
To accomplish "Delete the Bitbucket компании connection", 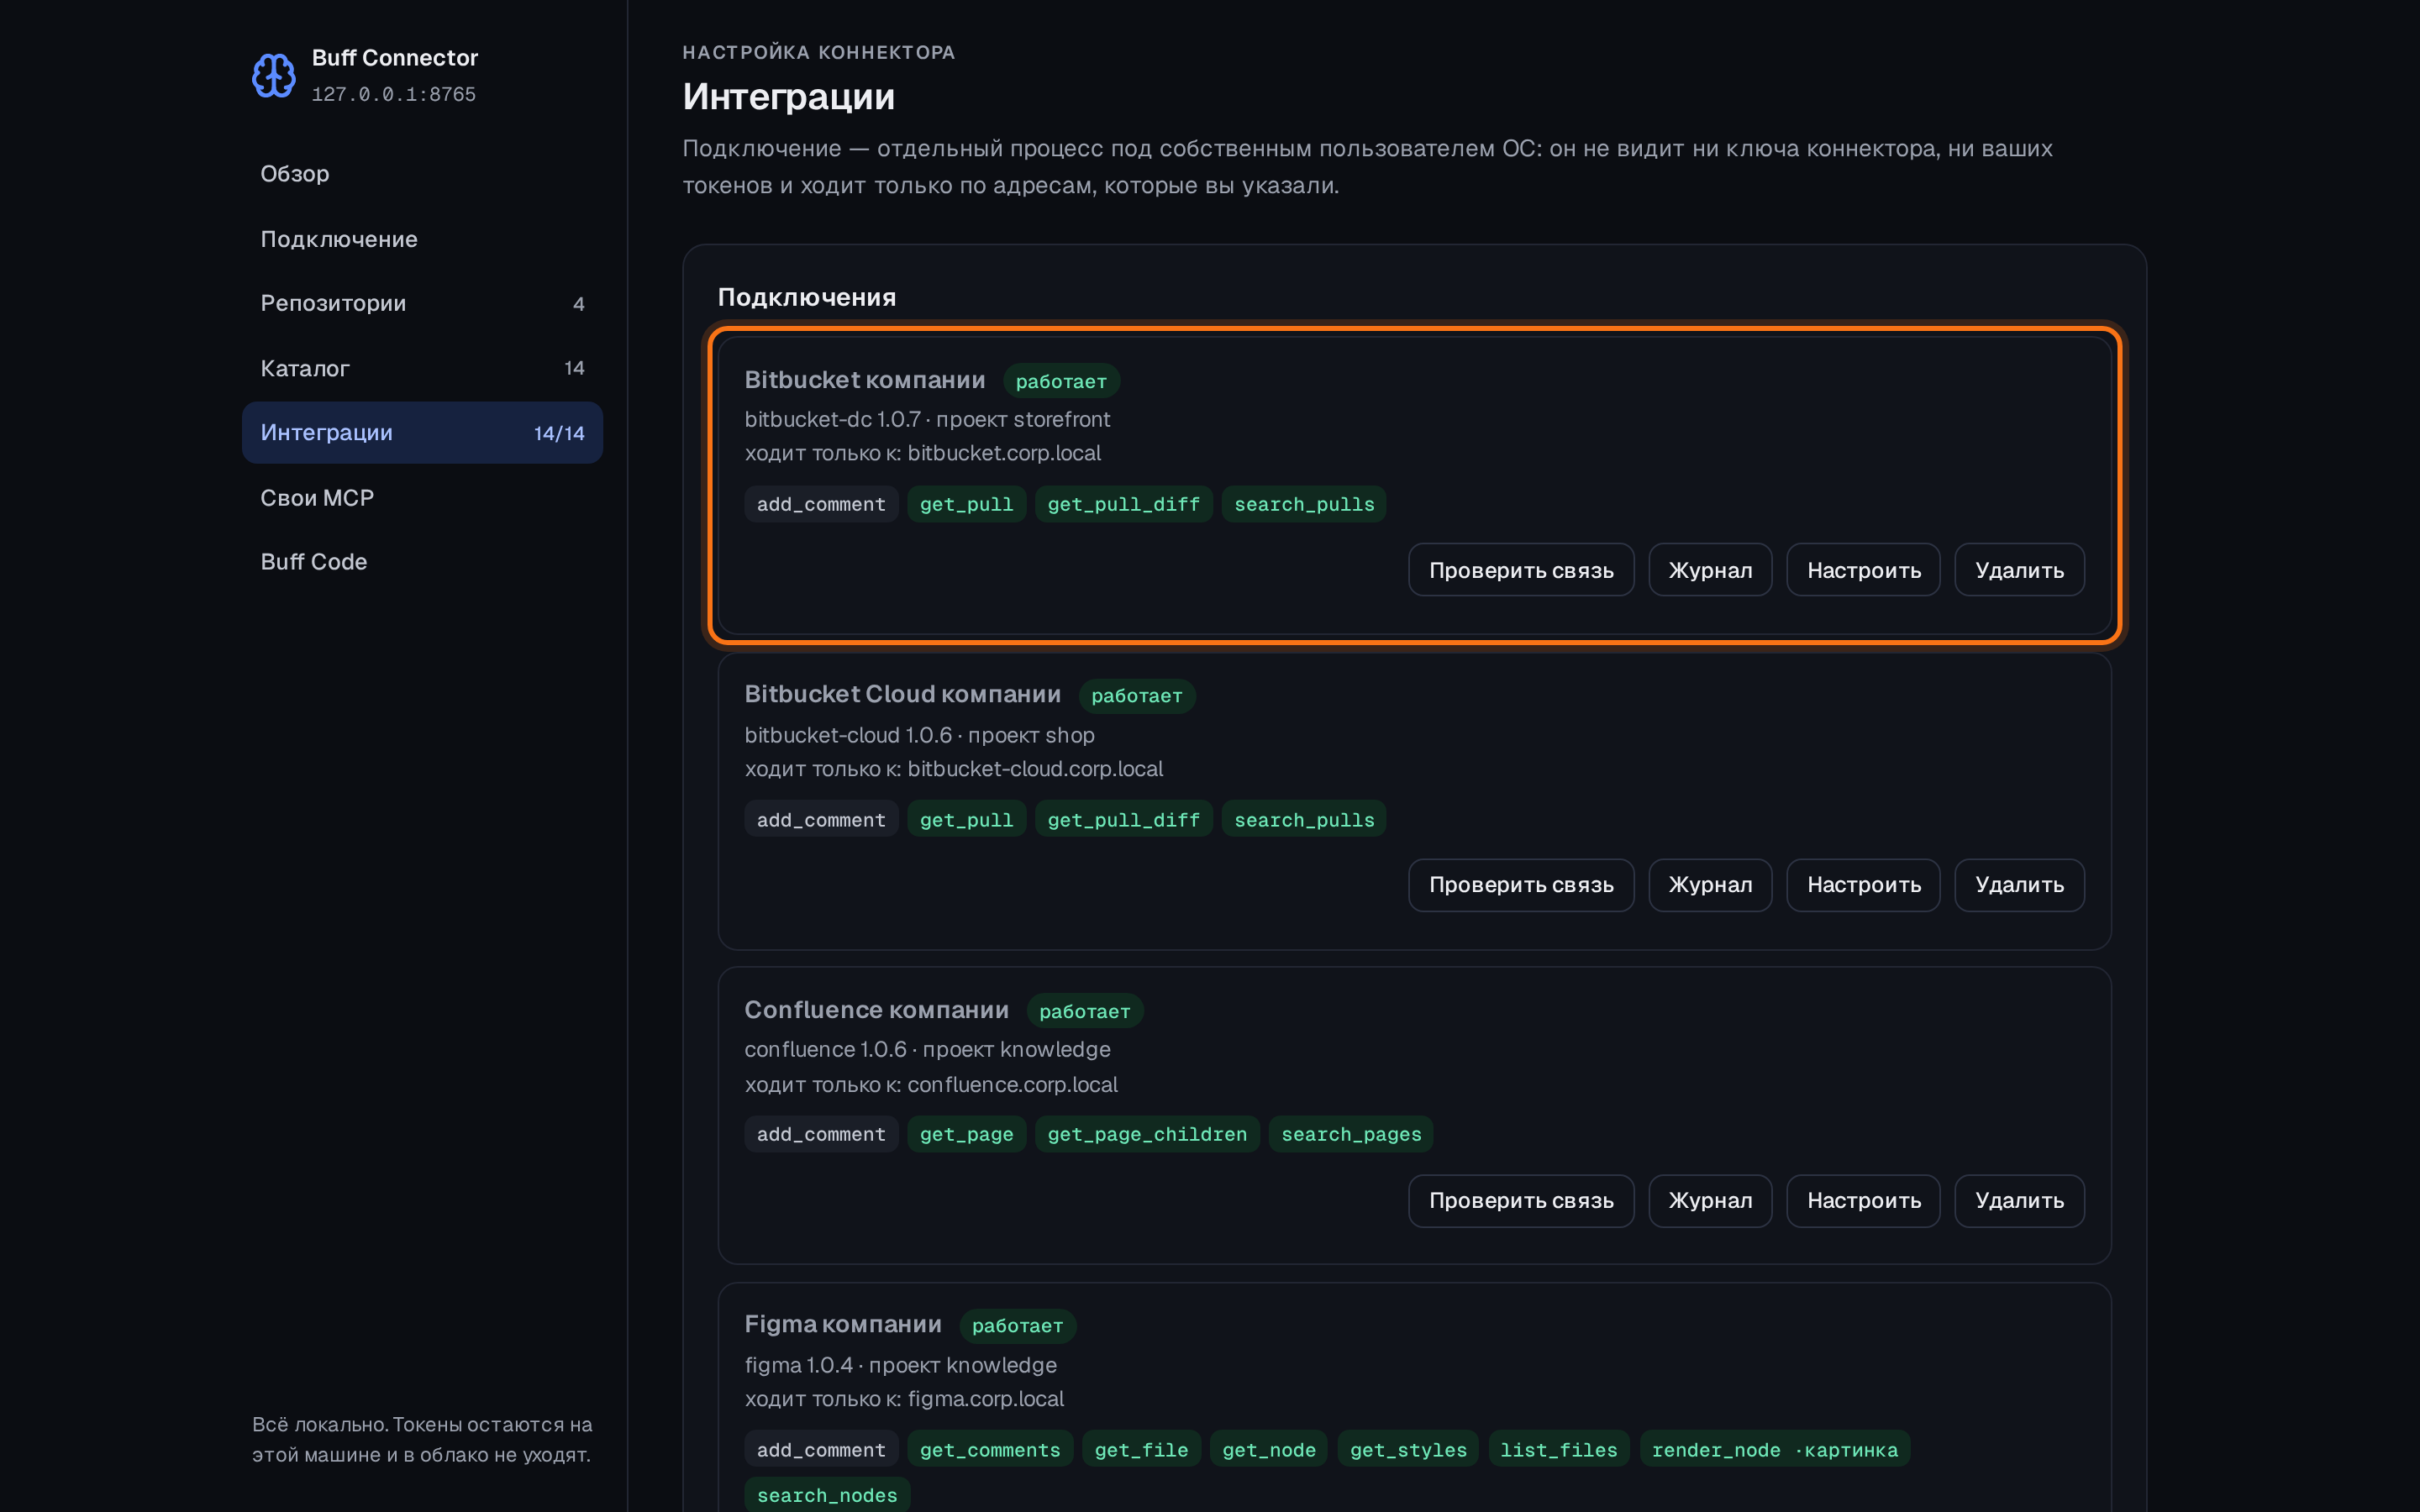I will click(x=2019, y=570).
